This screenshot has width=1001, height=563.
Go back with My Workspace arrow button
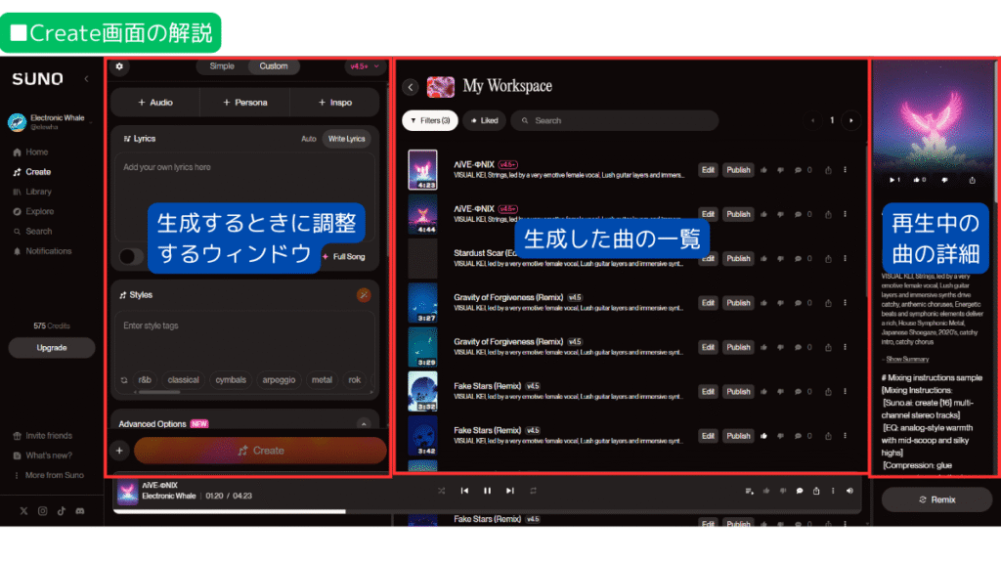[x=411, y=87]
